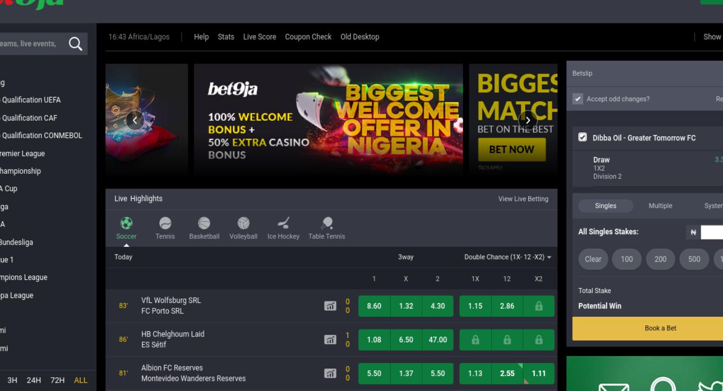Open View Live Betting link
This screenshot has height=391, width=723.
tap(523, 199)
